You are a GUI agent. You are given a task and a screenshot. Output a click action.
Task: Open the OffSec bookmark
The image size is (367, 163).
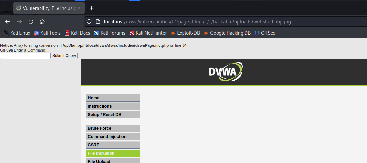tap(265, 33)
